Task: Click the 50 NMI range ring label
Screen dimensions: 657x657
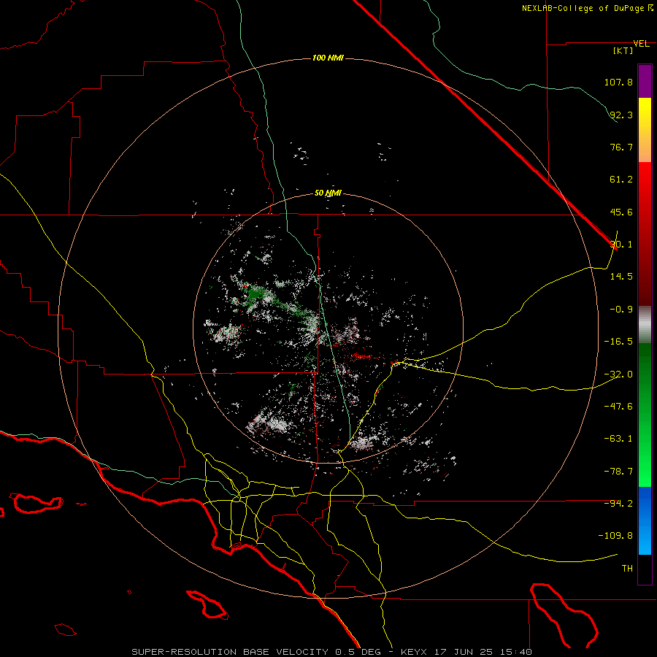Action: [x=328, y=193]
